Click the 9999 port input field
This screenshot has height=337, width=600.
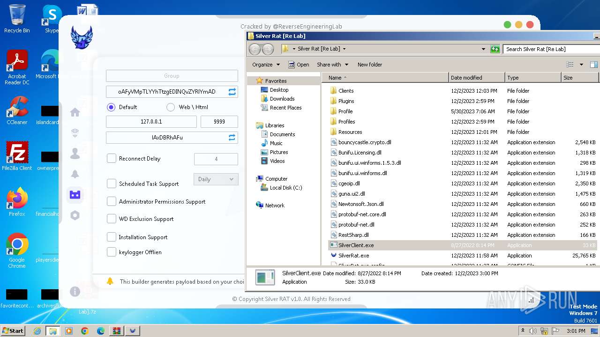tap(219, 122)
